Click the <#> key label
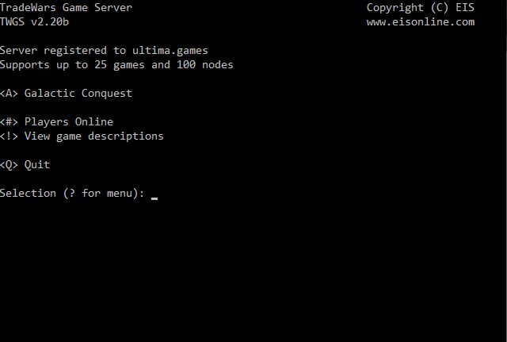The image size is (507, 342). pos(9,121)
